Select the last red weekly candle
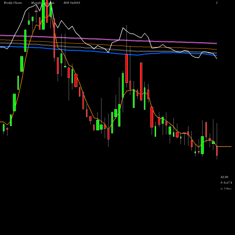Screen dimensions: 235x235 (217, 151)
